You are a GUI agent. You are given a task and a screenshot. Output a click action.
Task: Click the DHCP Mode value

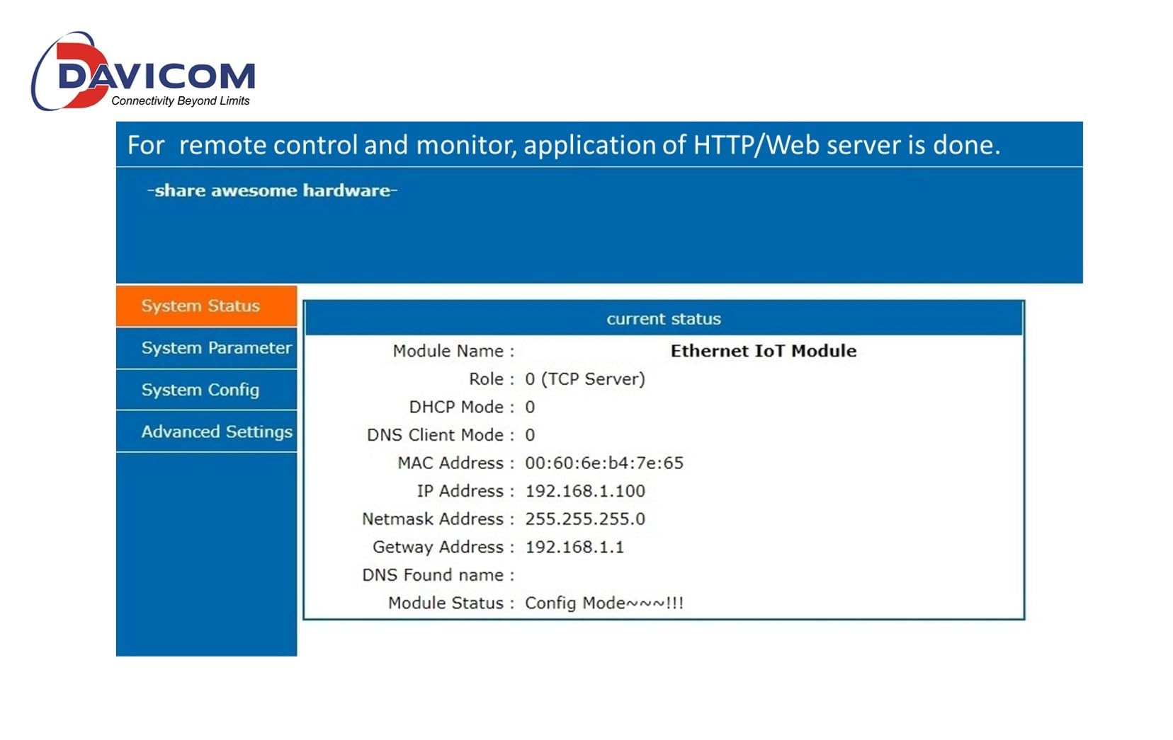click(x=530, y=407)
